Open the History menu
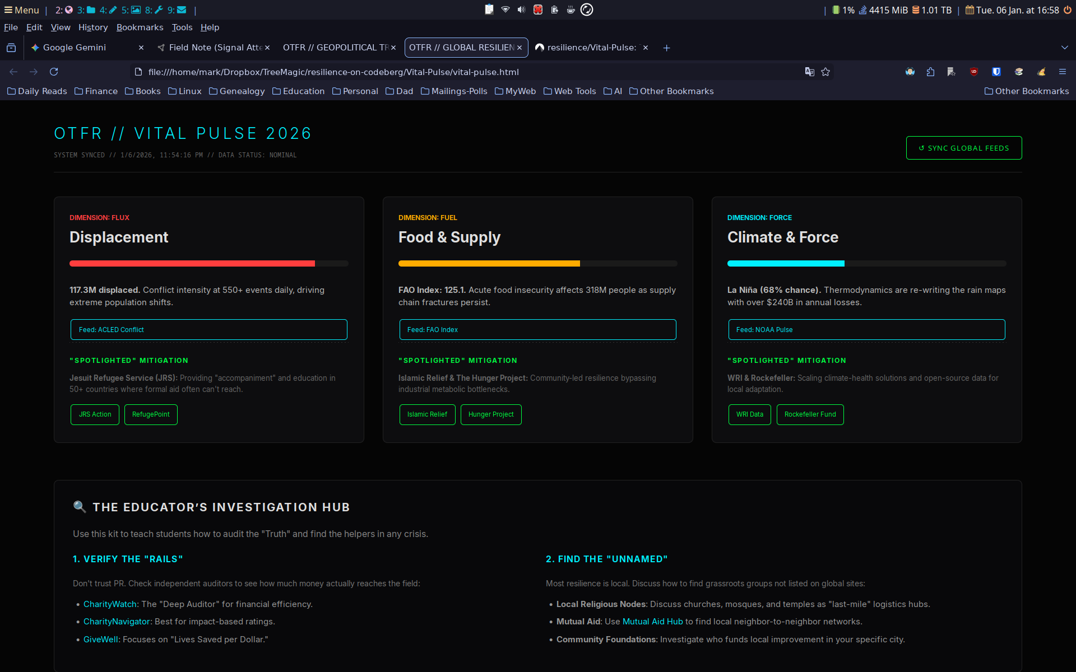This screenshot has height=672, width=1076. point(93,27)
